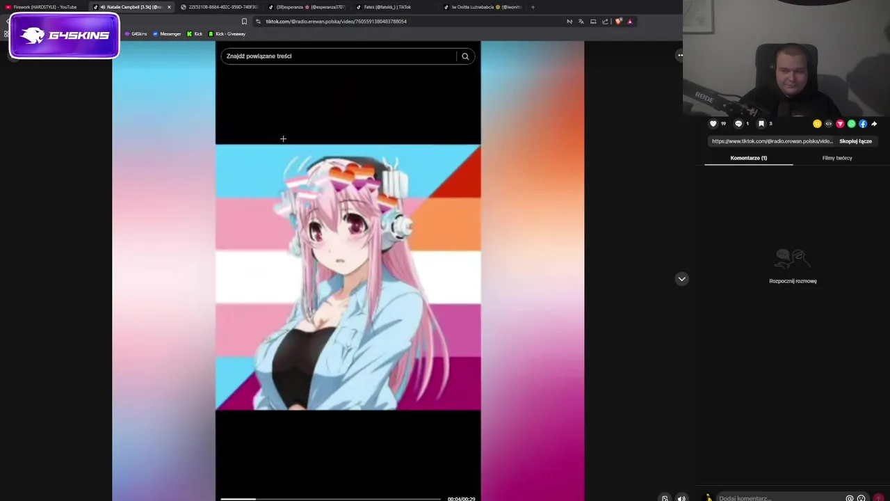
Task: Select the Filmy twórcy tab
Action: coord(837,158)
